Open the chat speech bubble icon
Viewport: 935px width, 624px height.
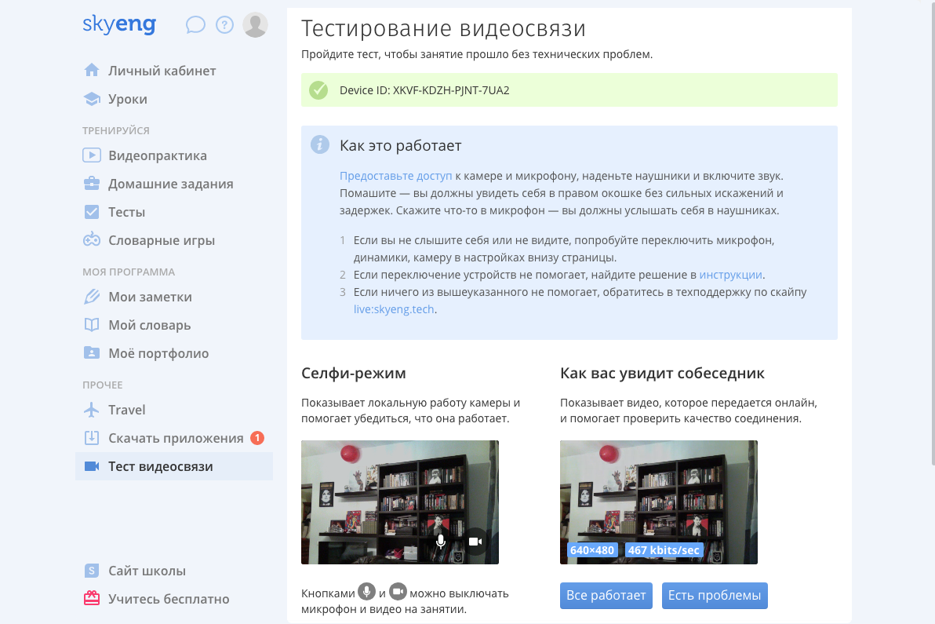coord(195,24)
